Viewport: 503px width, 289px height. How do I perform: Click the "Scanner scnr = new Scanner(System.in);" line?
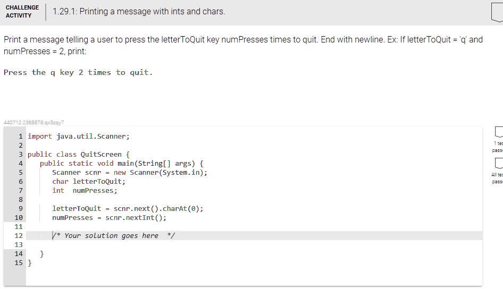coord(130,172)
